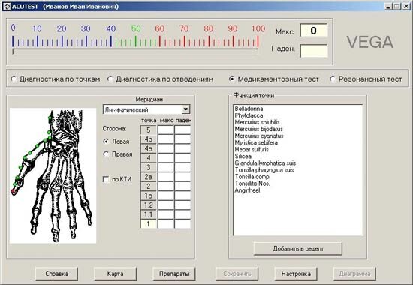Close the ACUTEST window

(406, 6)
